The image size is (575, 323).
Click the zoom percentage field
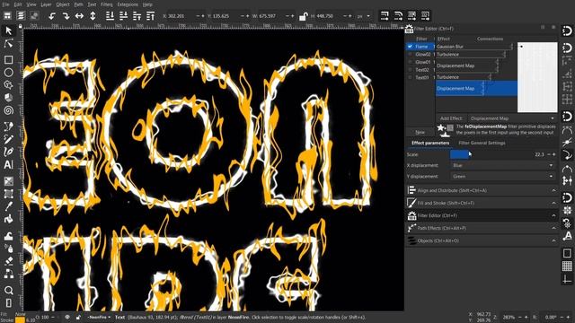509,317
